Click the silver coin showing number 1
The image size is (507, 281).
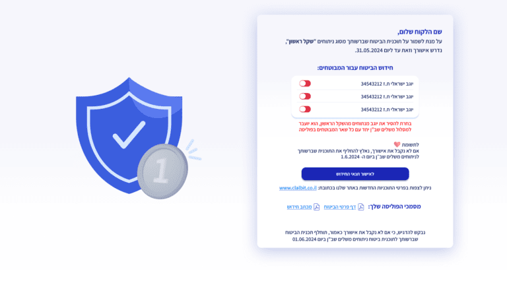coord(162,171)
